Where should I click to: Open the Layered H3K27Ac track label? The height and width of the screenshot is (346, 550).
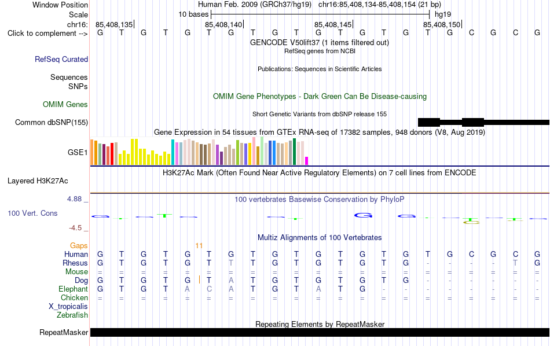(38, 181)
